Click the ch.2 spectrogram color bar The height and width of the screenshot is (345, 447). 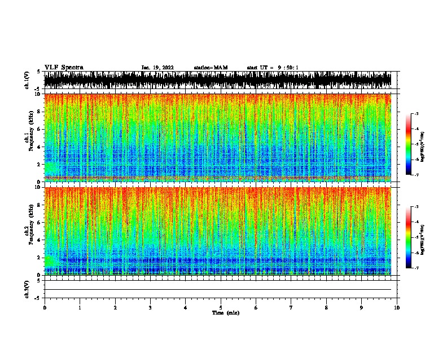point(409,237)
